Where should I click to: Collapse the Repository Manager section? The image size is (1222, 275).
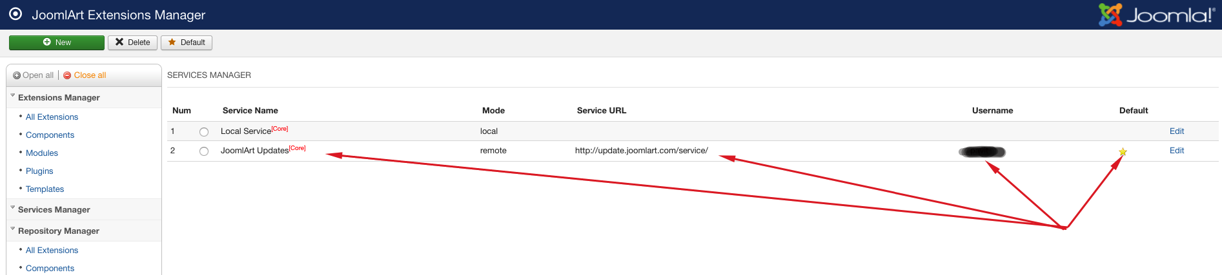click(x=59, y=231)
